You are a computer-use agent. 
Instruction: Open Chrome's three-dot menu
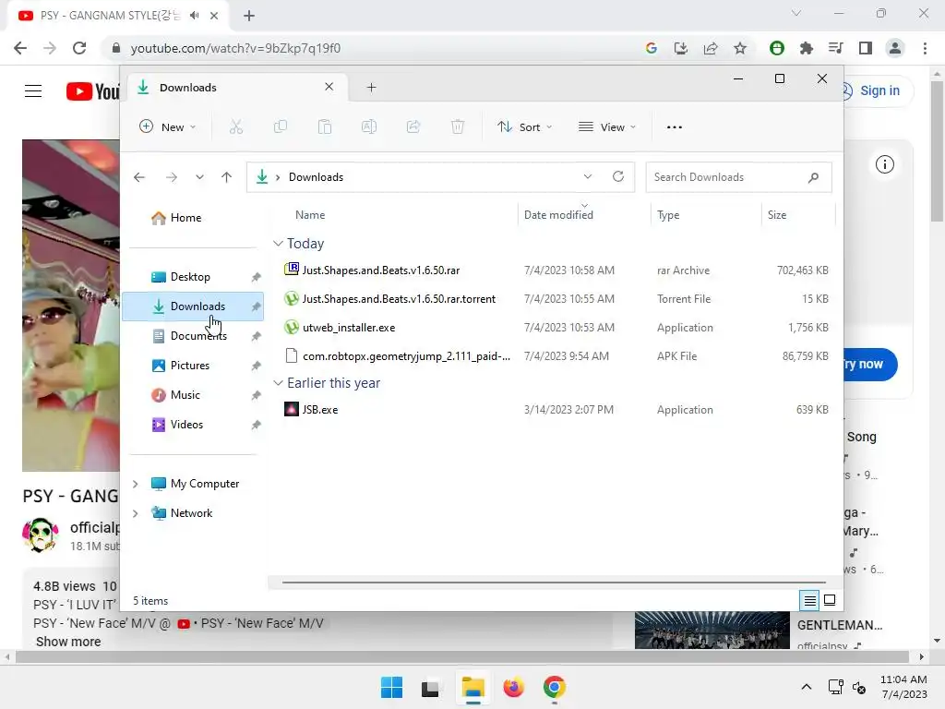(925, 48)
